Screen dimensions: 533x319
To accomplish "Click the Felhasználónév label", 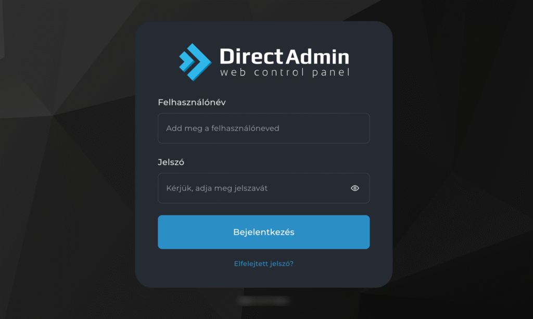I will click(192, 102).
